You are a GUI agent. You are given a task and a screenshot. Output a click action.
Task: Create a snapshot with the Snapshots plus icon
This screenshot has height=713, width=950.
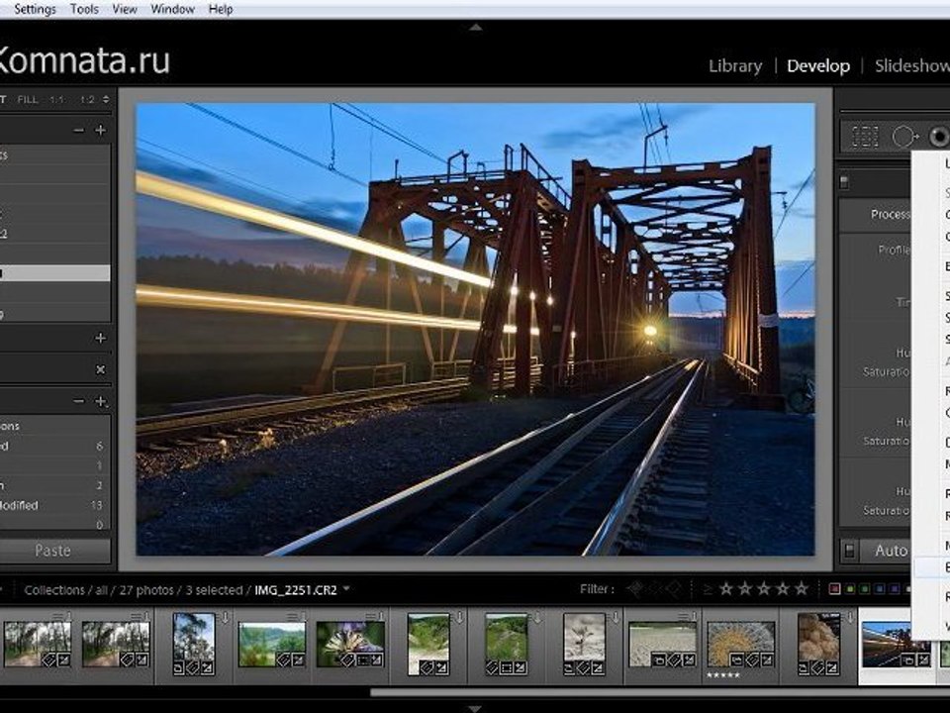click(x=101, y=339)
